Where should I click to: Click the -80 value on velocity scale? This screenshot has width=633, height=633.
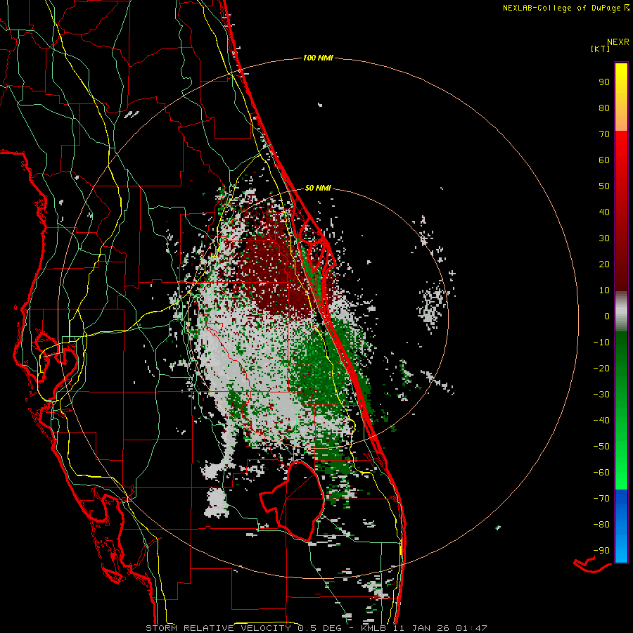coord(601,525)
